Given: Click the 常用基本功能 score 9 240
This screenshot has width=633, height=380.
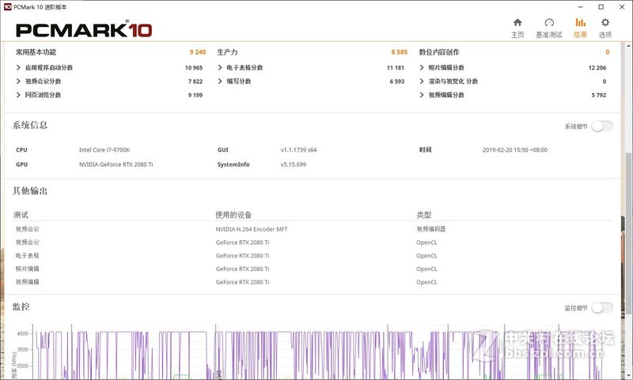Looking at the screenshot, I should pos(197,52).
